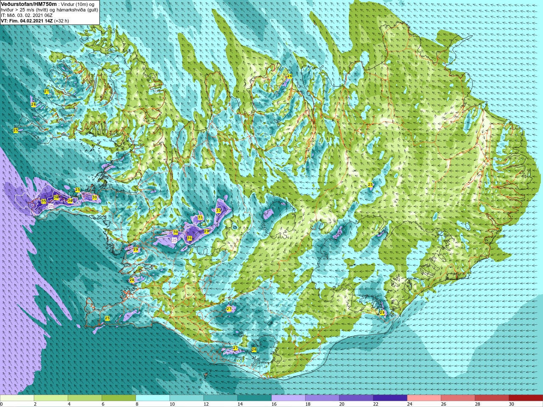543x407 pixels.
Task: Click the dark red above-30 legend swatch
Action: coord(526,398)
